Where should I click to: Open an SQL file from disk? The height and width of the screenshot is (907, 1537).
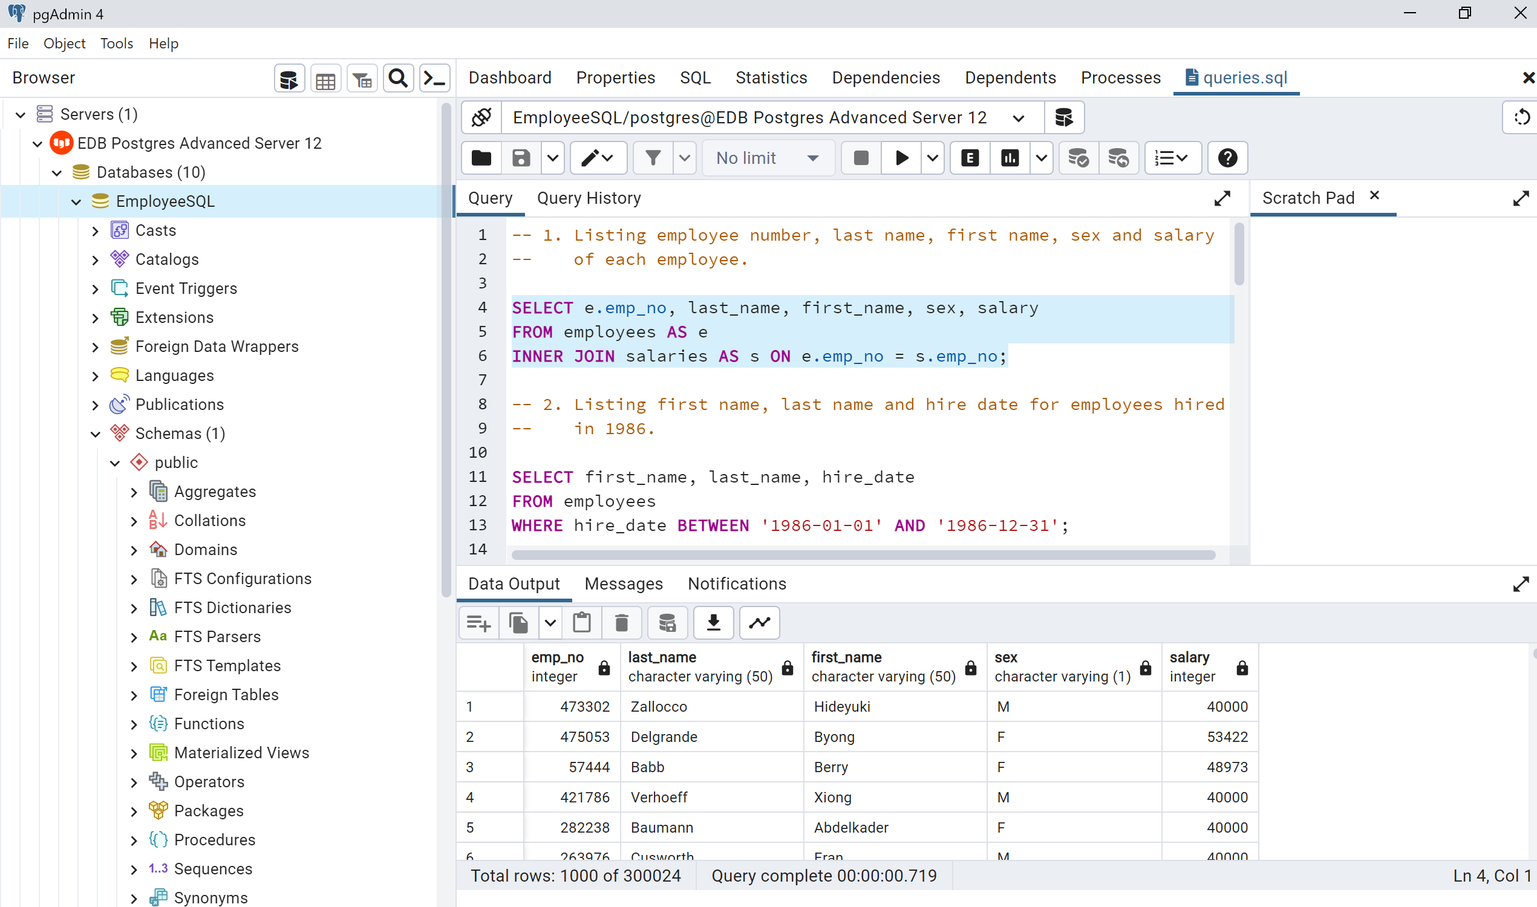click(x=480, y=158)
